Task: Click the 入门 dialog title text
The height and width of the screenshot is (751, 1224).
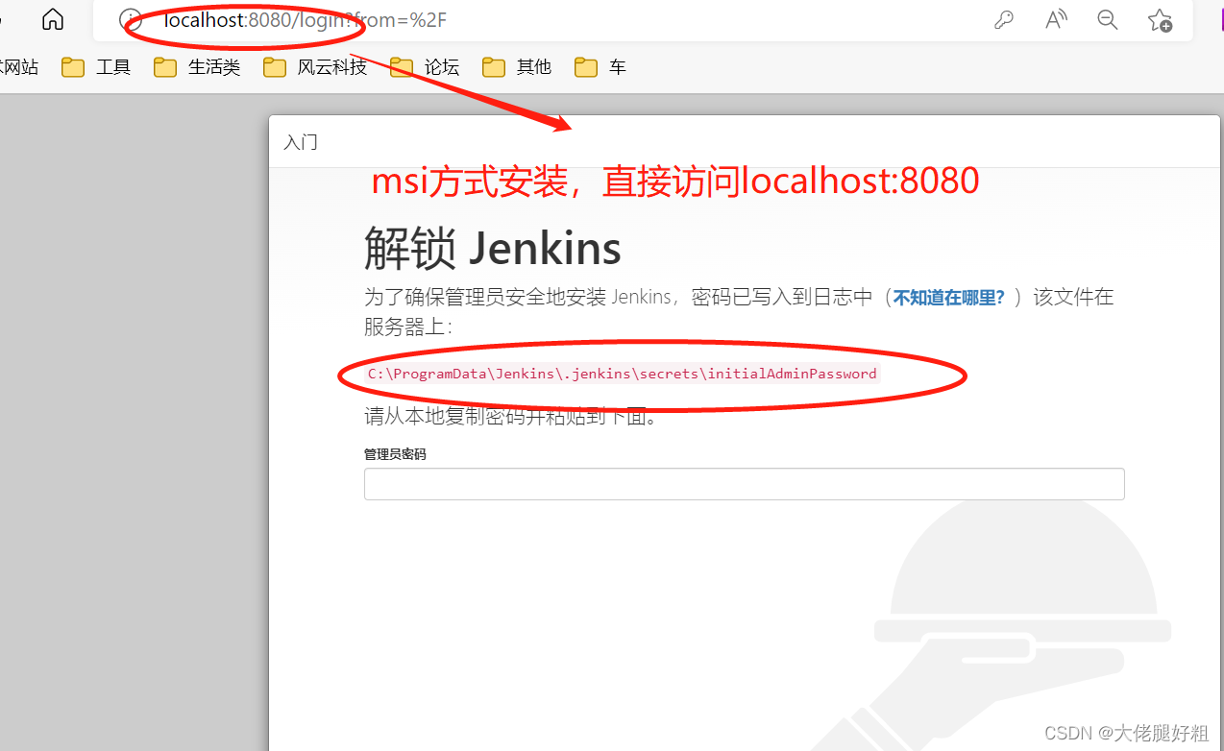Action: point(301,142)
